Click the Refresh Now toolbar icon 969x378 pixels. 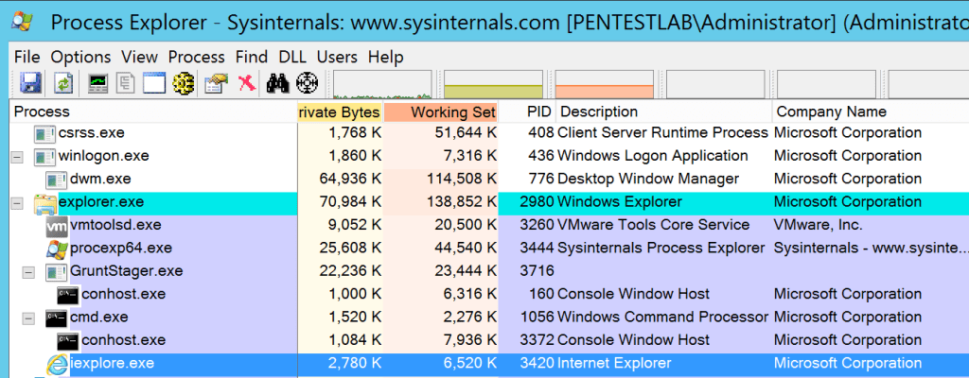(x=62, y=84)
